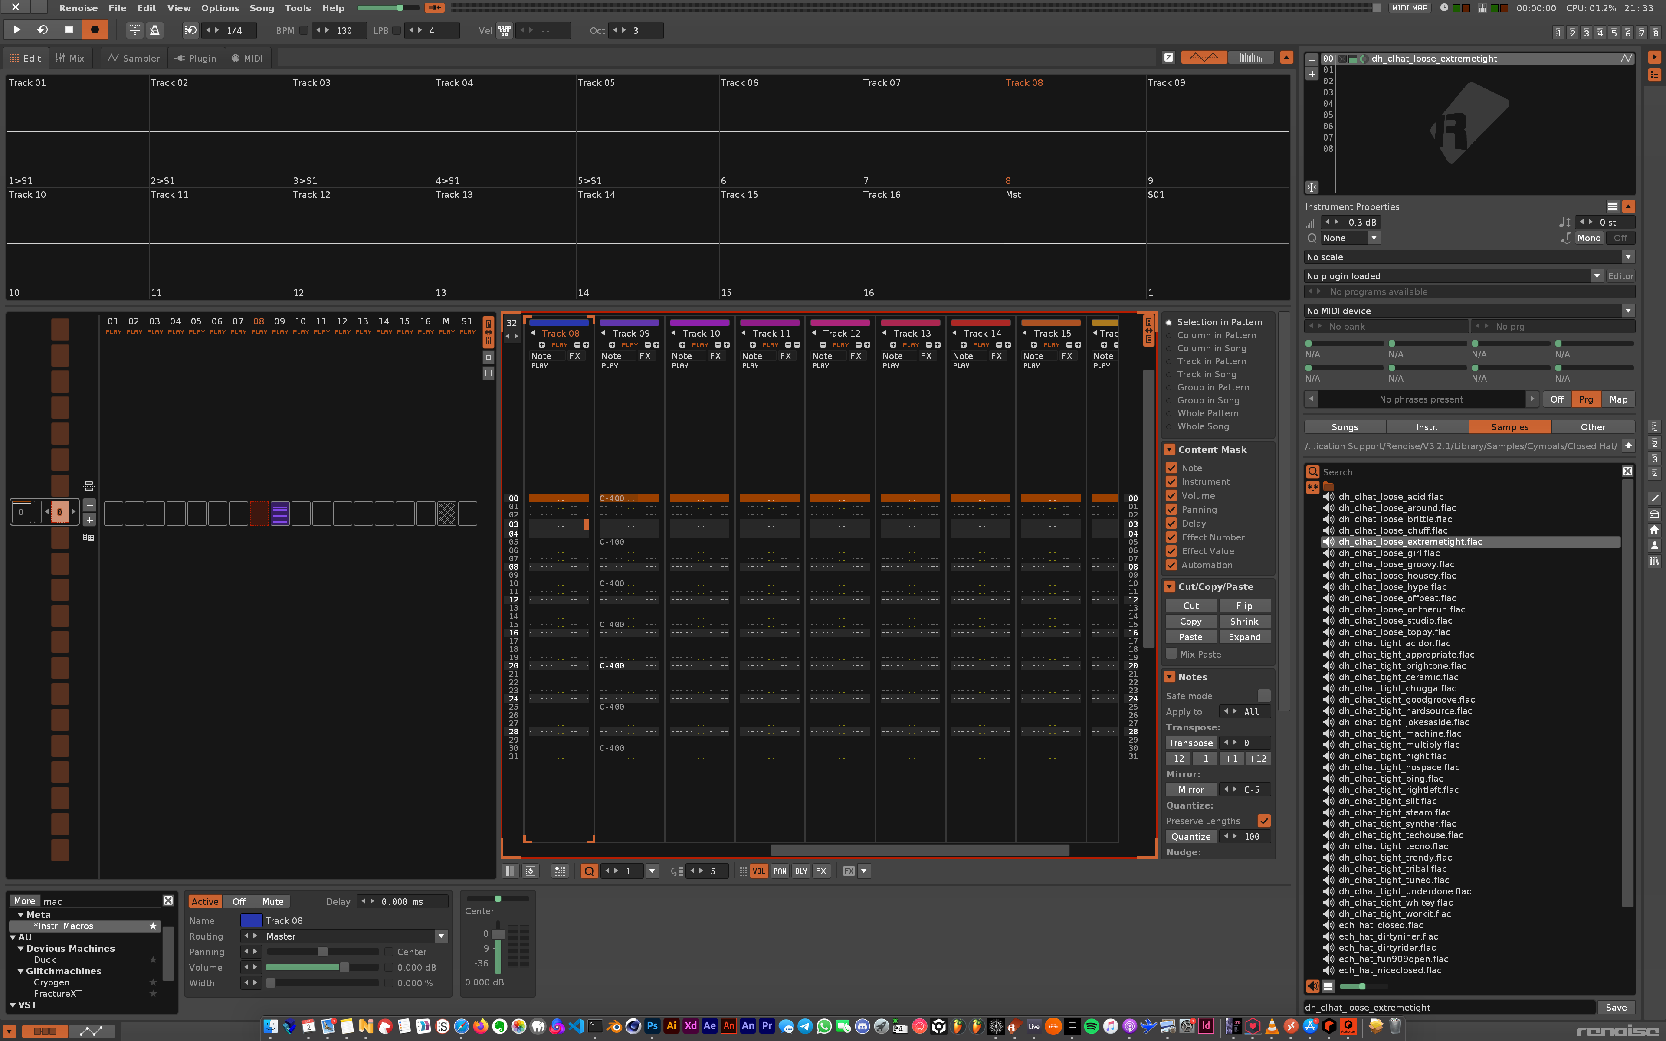Open the No scale dropdown
The width and height of the screenshot is (1666, 1041).
coord(1469,257)
